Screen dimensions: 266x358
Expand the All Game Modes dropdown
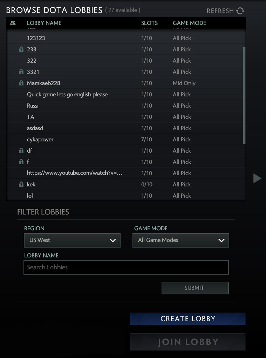[x=181, y=240]
